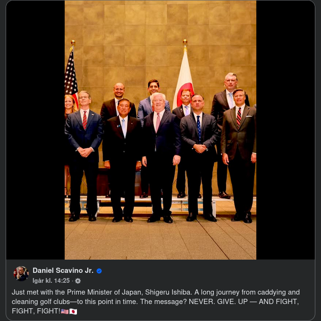Click the black area right of photo
The width and height of the screenshot is (321, 321).
coord(286,130)
